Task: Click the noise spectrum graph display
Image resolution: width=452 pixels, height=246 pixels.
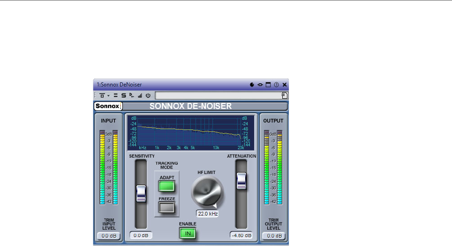Action: coord(191,133)
